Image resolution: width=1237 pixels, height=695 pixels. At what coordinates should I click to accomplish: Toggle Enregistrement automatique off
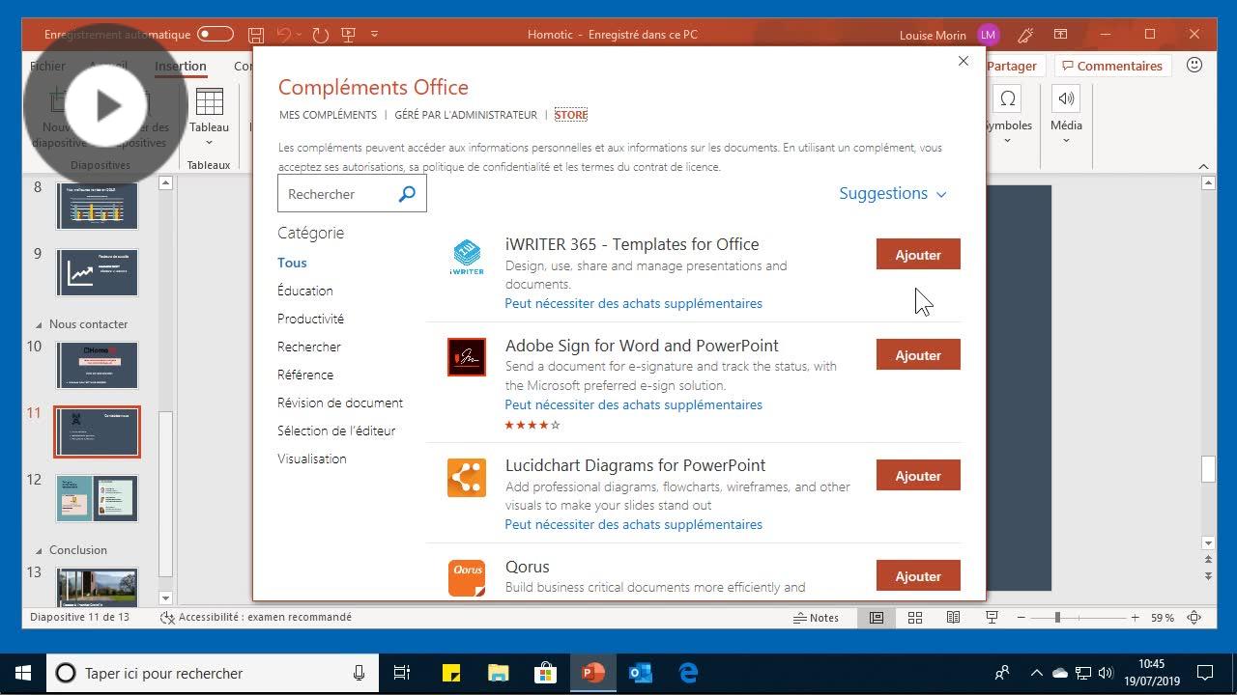point(215,33)
